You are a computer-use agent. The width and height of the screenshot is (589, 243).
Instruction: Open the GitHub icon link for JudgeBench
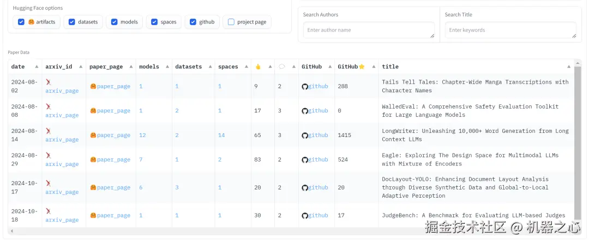[305, 216]
